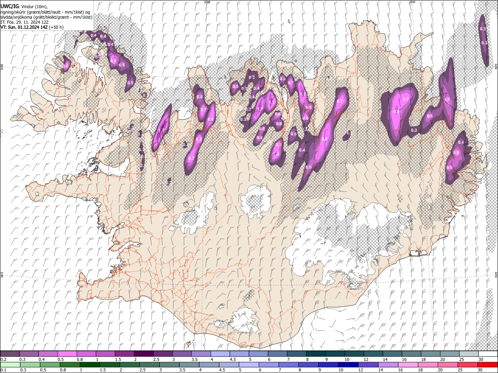
Task: Click the pale pink 16 rain legend swatch
Action: [408, 364]
